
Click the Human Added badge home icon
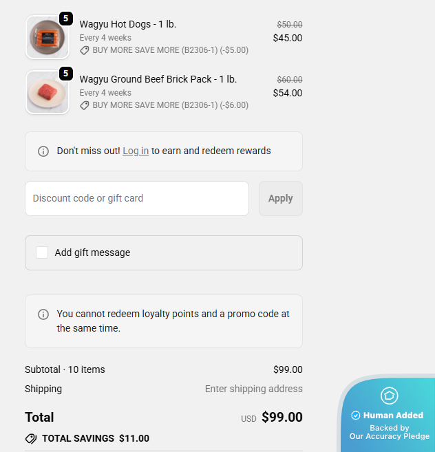389,396
